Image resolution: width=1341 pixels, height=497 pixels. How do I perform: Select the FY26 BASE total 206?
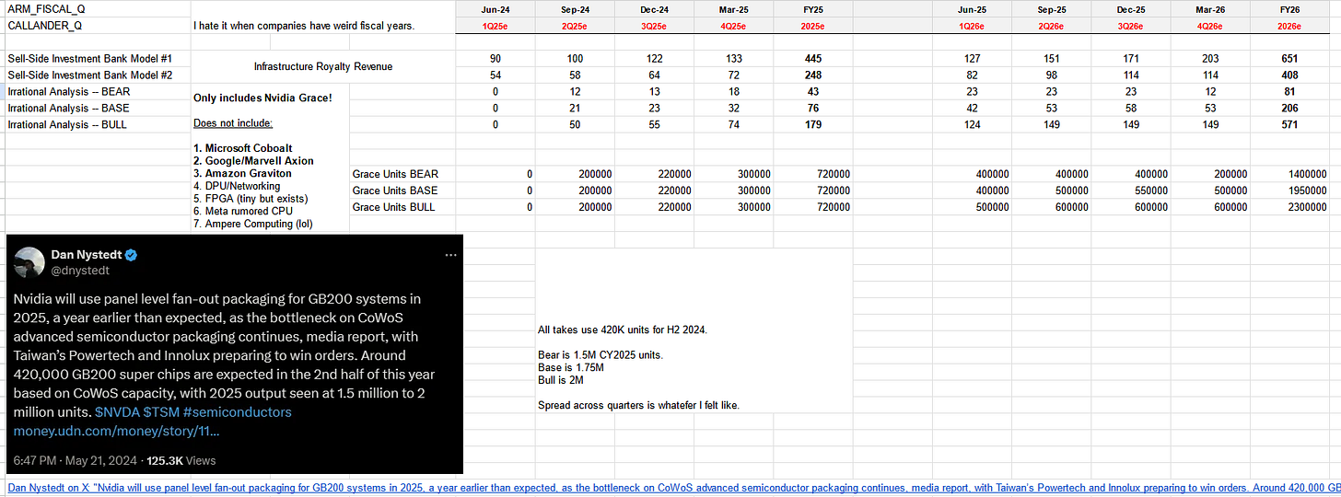tap(1288, 108)
